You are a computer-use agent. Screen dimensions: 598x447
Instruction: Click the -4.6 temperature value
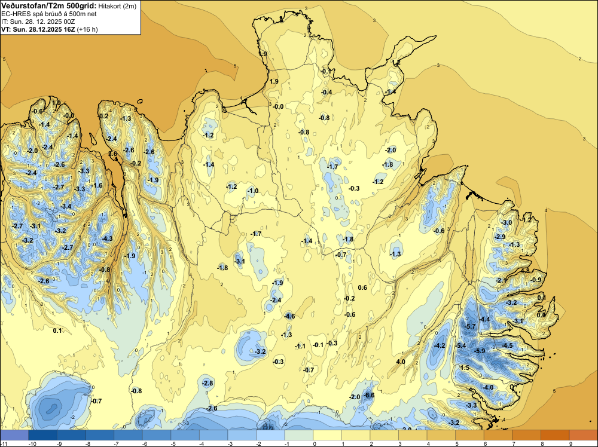(289, 316)
